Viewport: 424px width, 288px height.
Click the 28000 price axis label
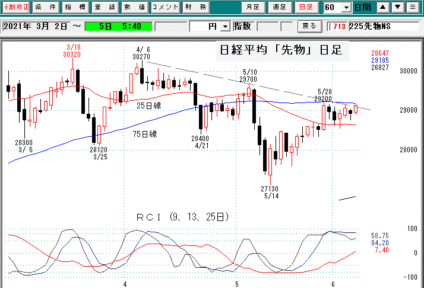[x=409, y=150]
